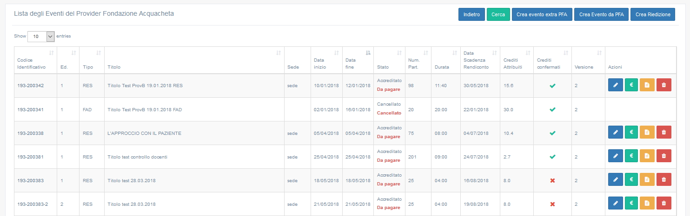
Task: Sort table by Stato column
Action: click(x=389, y=60)
